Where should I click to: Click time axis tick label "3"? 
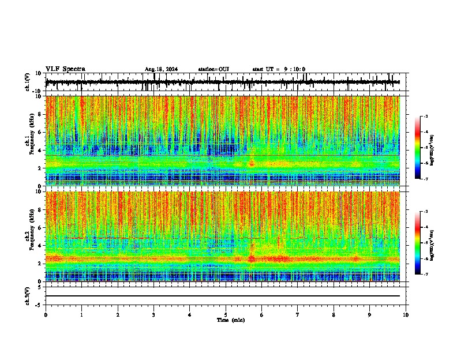[153, 315]
